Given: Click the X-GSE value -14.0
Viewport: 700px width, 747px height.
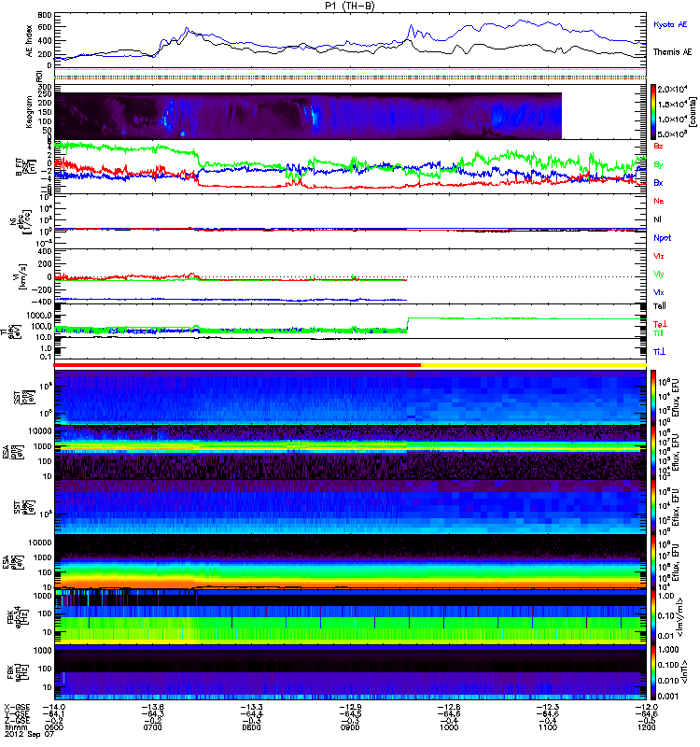Looking at the screenshot, I should pyautogui.click(x=54, y=707).
